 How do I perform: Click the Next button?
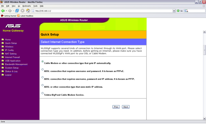click(126, 107)
